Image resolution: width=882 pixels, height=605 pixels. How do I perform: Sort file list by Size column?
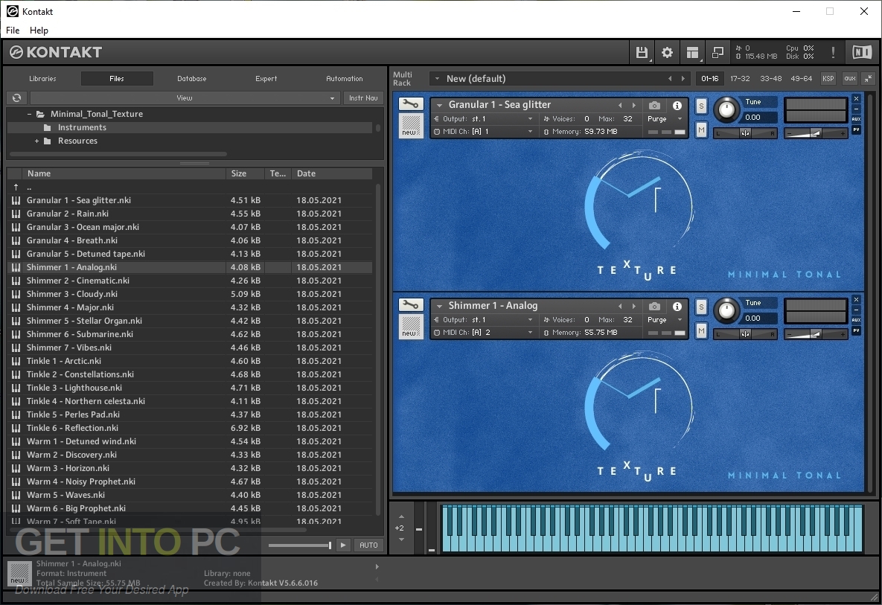click(246, 173)
